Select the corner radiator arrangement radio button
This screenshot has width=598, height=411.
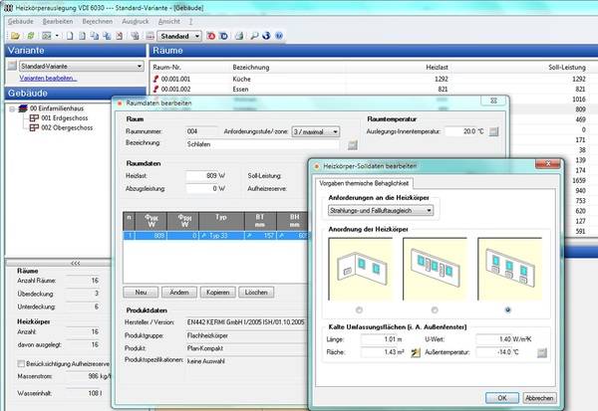[x=357, y=309]
